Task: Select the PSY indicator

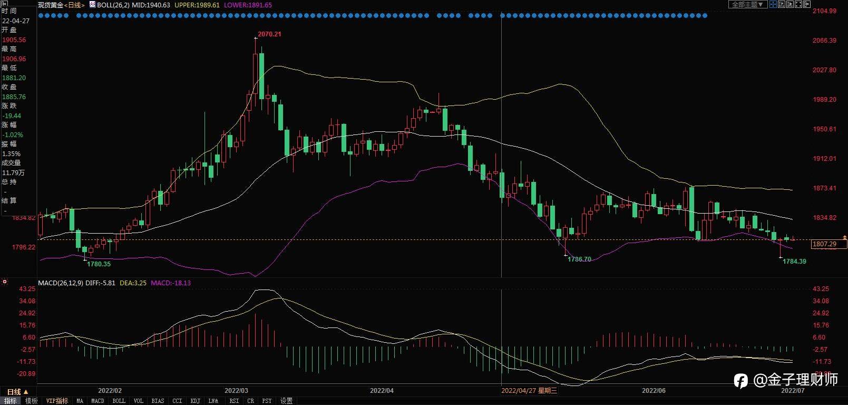Action: pyautogui.click(x=267, y=401)
